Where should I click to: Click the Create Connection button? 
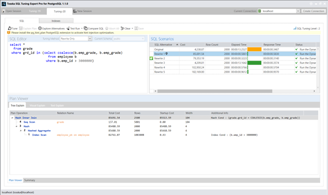pyautogui.click(x=313, y=11)
